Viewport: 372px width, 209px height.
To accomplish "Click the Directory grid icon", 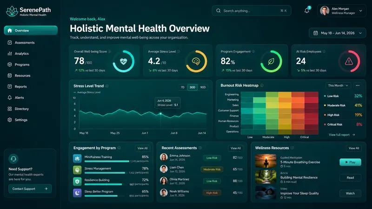I will coord(10,109).
